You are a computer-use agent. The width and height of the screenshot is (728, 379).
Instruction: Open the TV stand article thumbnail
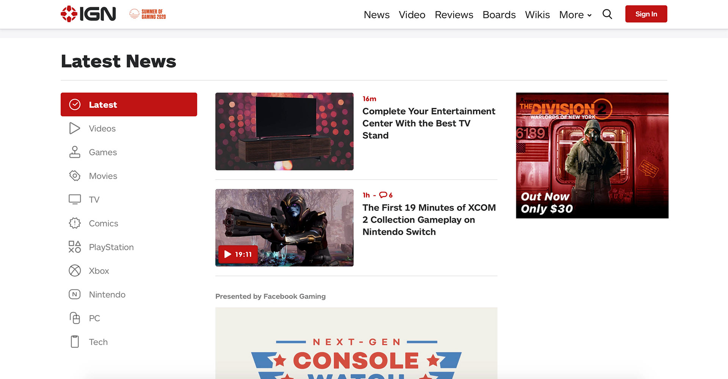point(284,131)
